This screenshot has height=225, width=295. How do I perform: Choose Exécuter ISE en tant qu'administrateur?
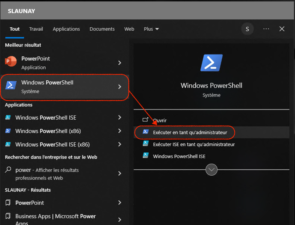(194, 144)
